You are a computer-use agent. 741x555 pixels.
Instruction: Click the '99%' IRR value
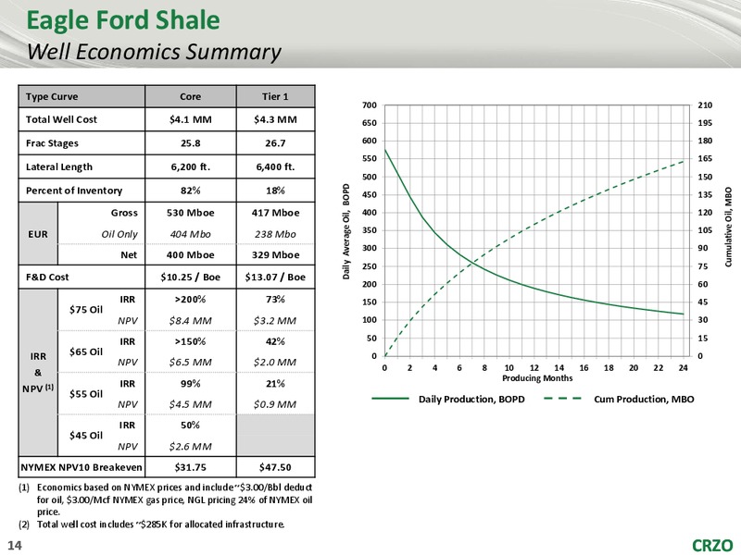point(191,384)
